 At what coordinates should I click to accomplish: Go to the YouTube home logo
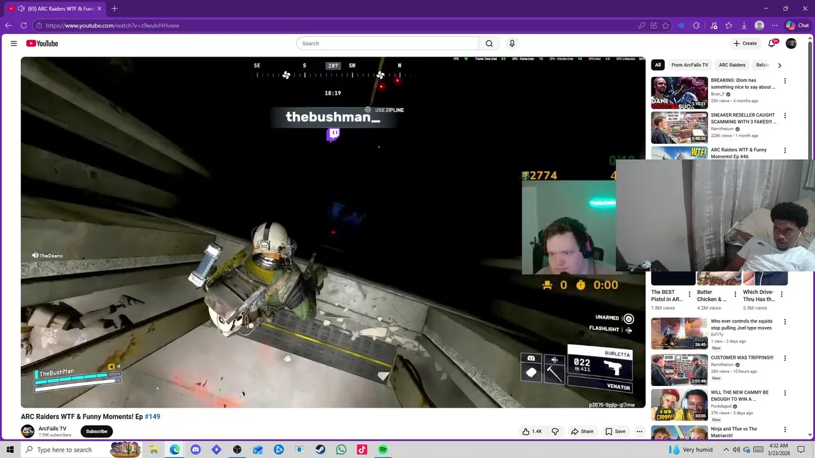point(42,43)
